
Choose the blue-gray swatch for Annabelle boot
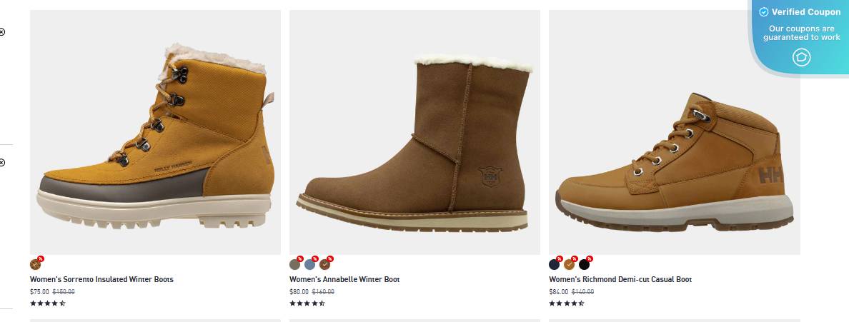click(309, 264)
